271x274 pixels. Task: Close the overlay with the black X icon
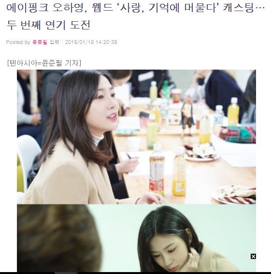point(253,256)
